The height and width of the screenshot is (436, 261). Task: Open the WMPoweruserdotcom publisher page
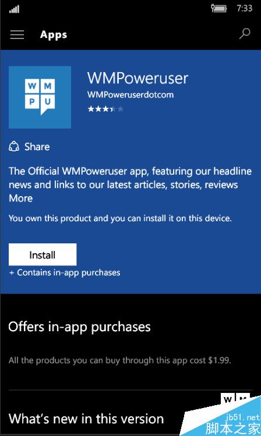[130, 94]
